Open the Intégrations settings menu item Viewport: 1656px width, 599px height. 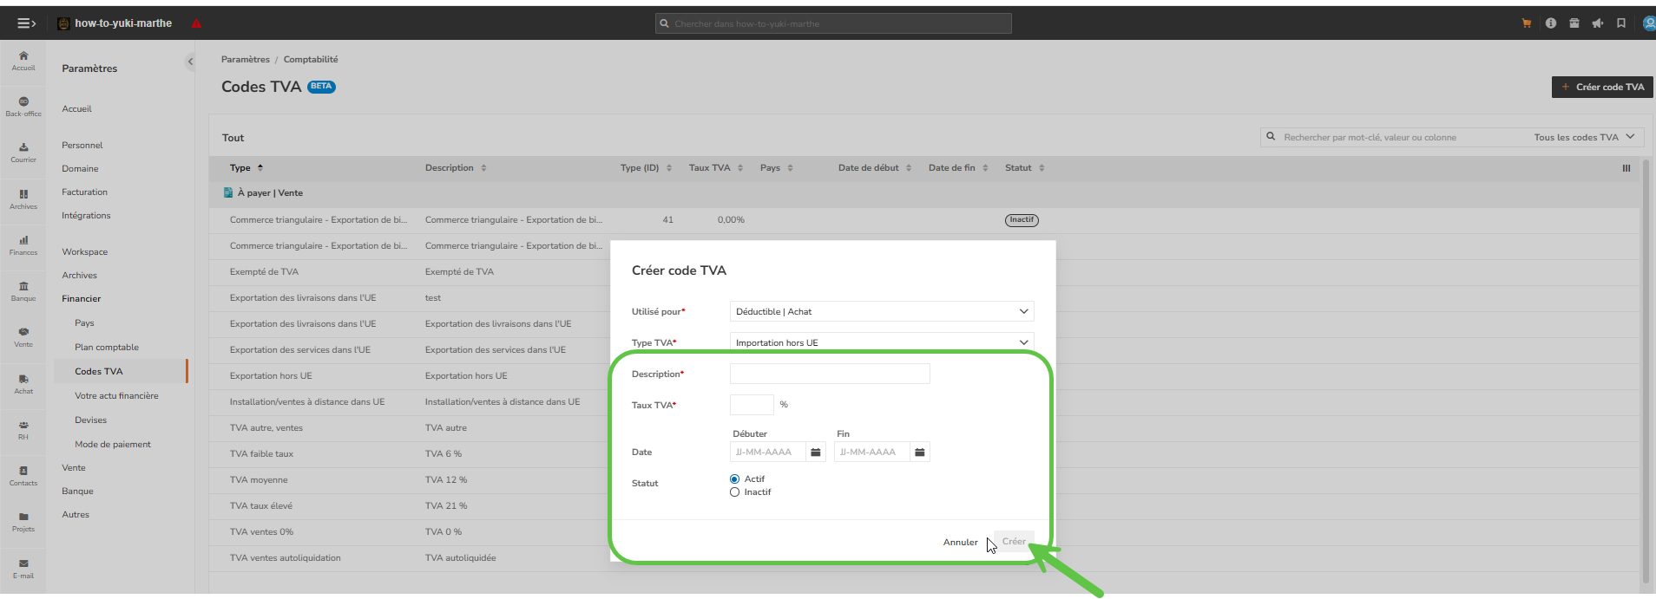[x=86, y=216]
